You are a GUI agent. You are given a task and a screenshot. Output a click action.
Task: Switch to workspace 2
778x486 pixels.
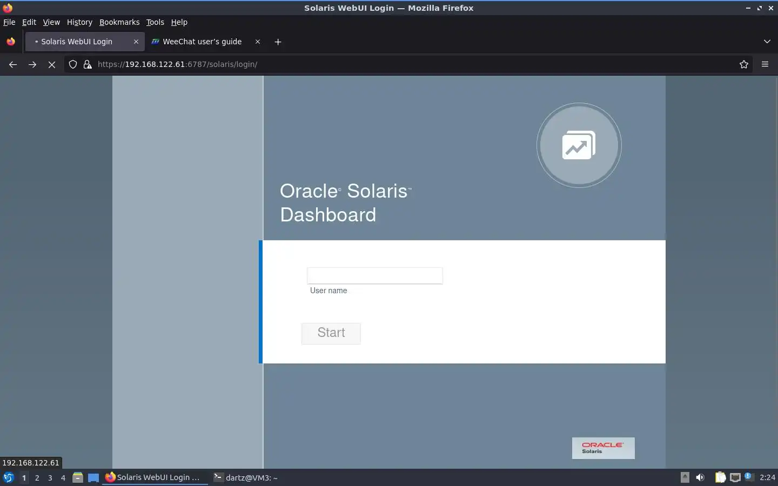(37, 477)
